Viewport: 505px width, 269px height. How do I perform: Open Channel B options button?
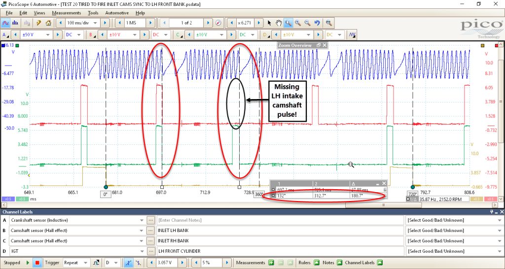92,35
